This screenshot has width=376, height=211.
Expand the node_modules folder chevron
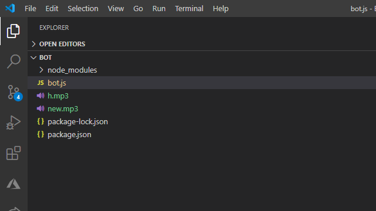[41, 70]
